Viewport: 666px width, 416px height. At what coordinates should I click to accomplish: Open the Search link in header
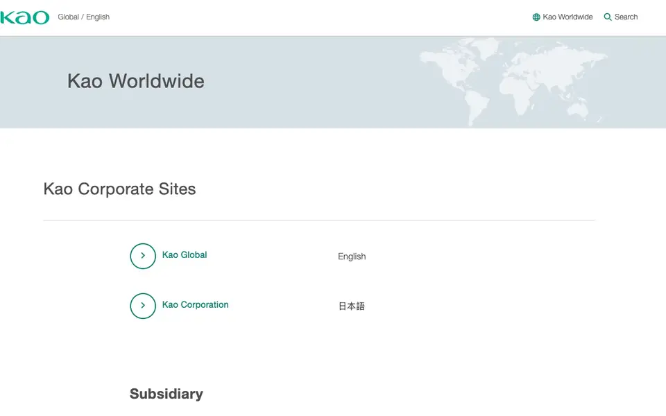(x=621, y=17)
